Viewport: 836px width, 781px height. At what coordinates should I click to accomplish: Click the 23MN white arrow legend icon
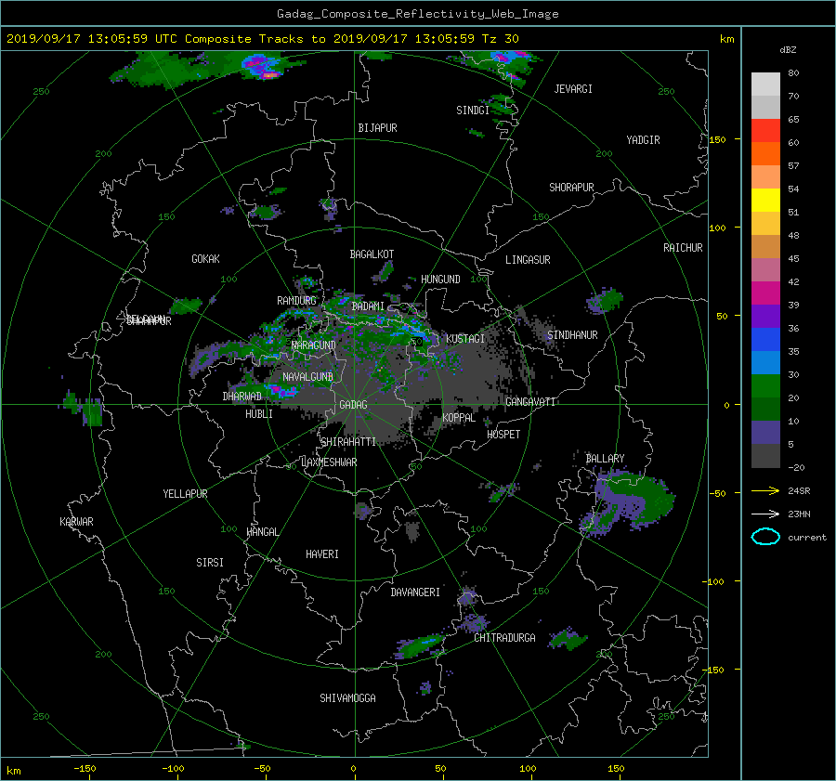[x=765, y=514]
